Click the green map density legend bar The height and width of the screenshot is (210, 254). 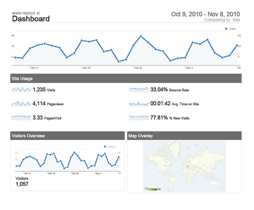point(152,189)
